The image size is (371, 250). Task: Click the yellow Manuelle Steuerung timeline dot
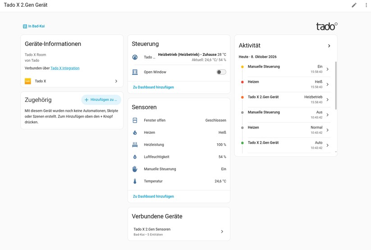click(242, 67)
